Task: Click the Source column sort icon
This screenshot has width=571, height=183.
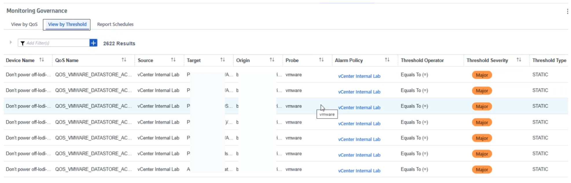Action: [173, 60]
